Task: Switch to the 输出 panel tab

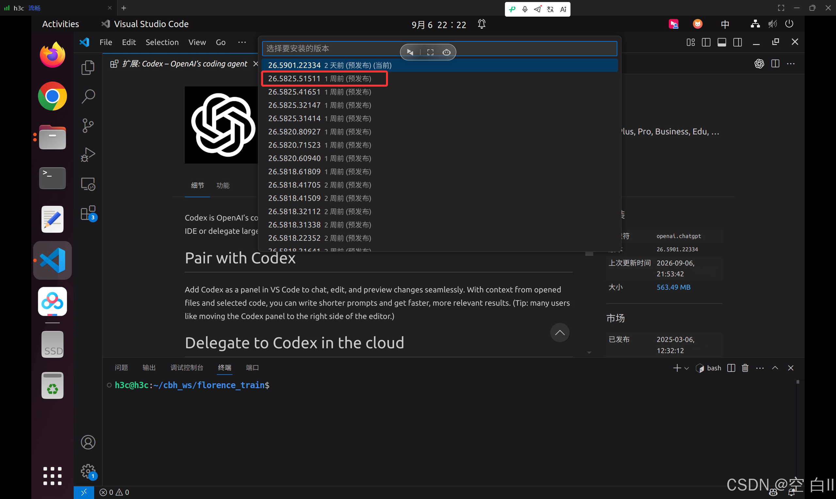Action: point(149,367)
